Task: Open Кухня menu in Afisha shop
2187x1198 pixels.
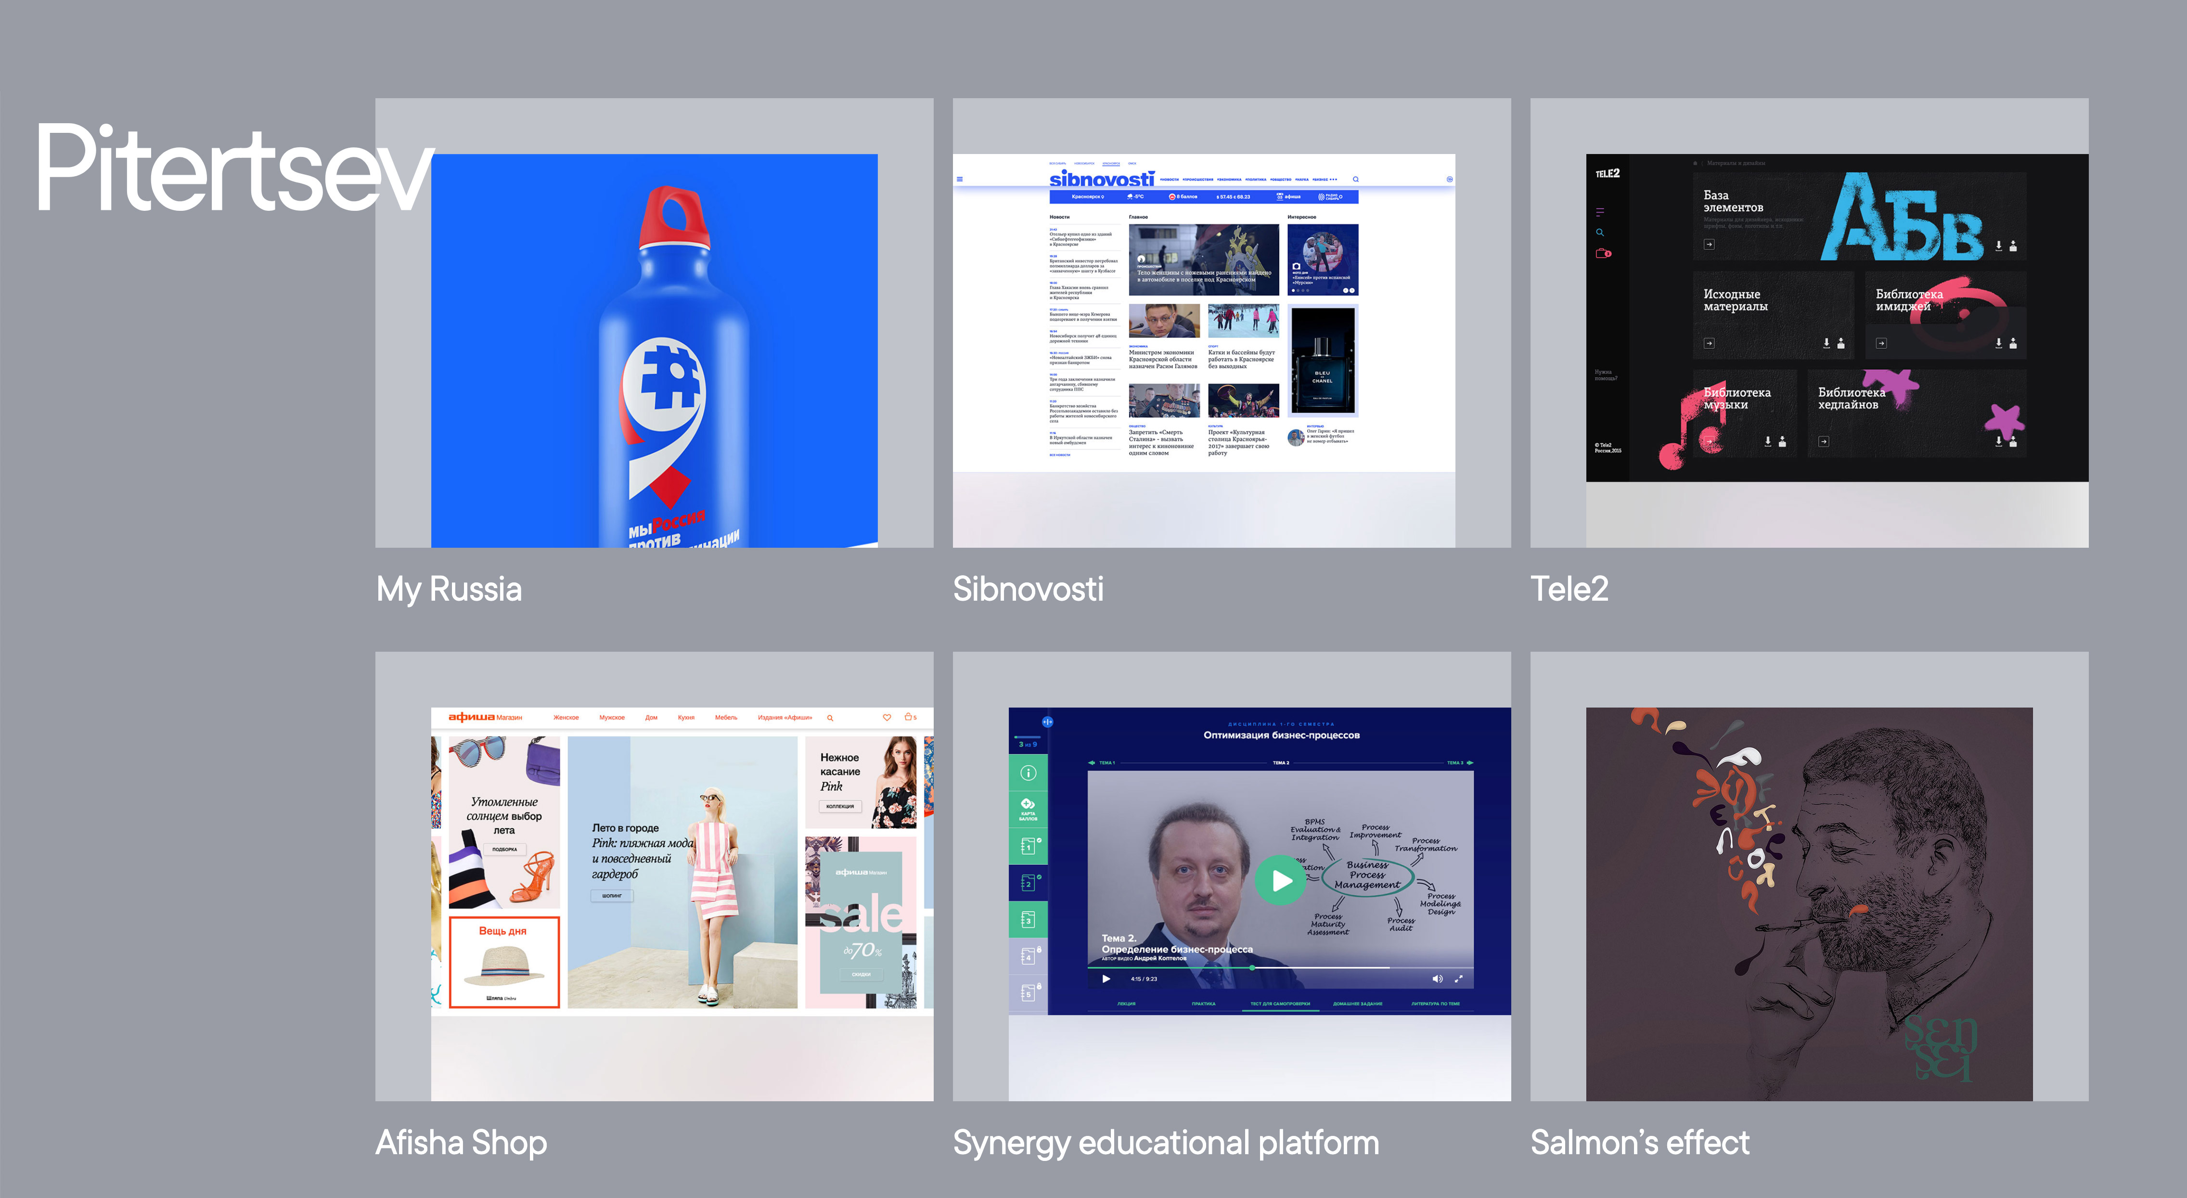Action: [x=686, y=718]
